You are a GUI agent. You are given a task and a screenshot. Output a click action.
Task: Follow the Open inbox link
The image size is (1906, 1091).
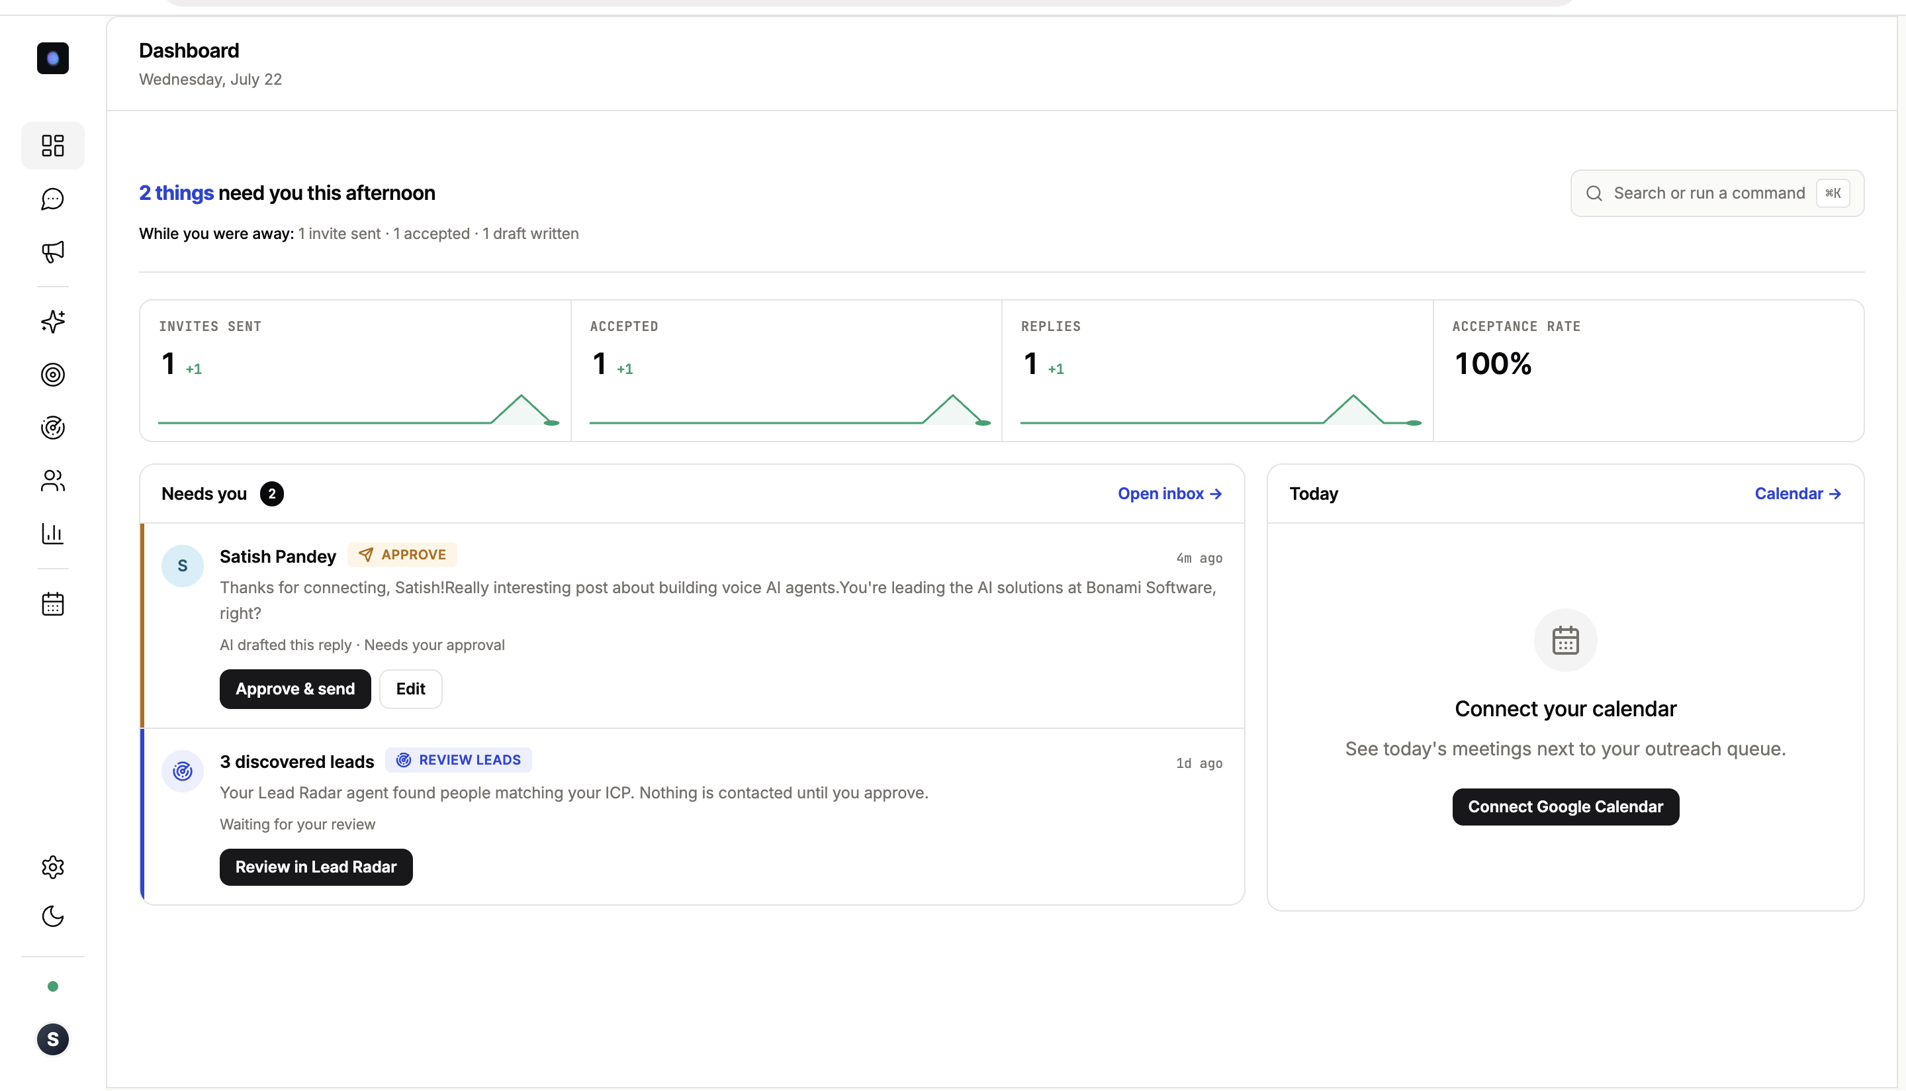(1170, 494)
